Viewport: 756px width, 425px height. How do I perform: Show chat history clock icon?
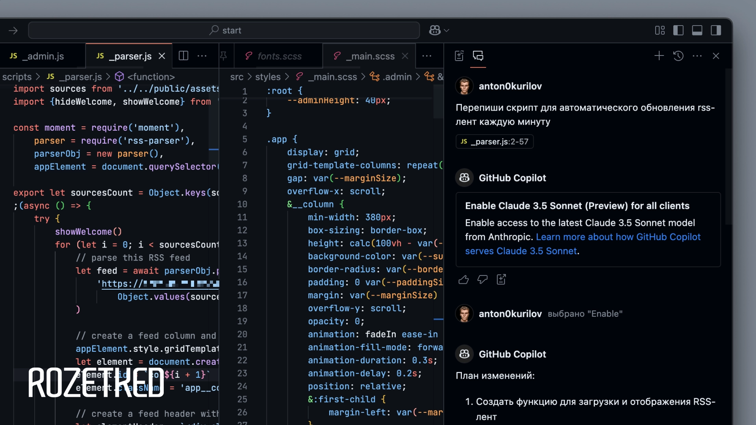click(678, 56)
